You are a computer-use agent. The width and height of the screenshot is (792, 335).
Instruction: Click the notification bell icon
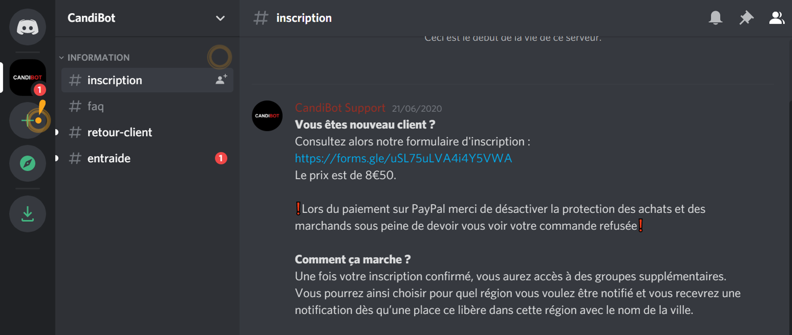click(715, 18)
